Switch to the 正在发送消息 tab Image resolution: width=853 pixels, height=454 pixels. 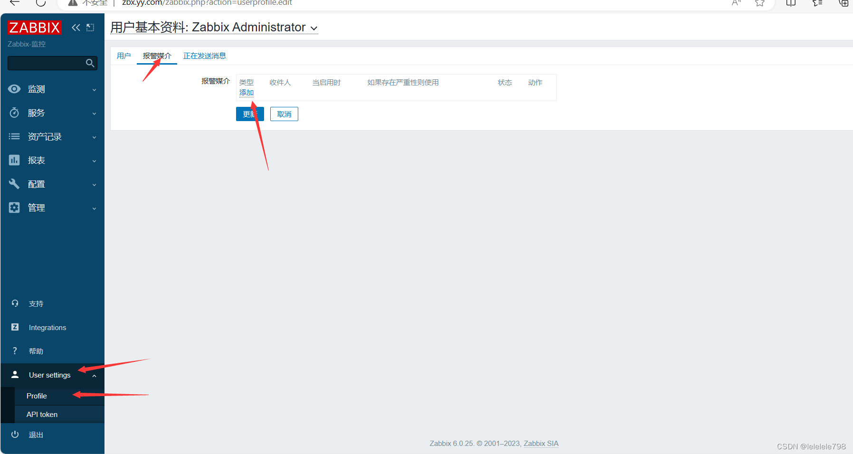click(x=205, y=56)
